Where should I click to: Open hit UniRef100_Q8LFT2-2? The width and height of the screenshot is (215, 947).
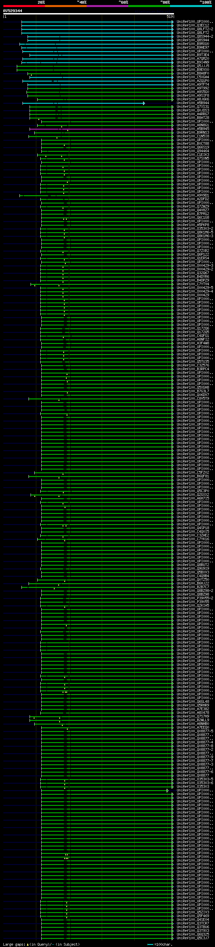tap(195, 30)
